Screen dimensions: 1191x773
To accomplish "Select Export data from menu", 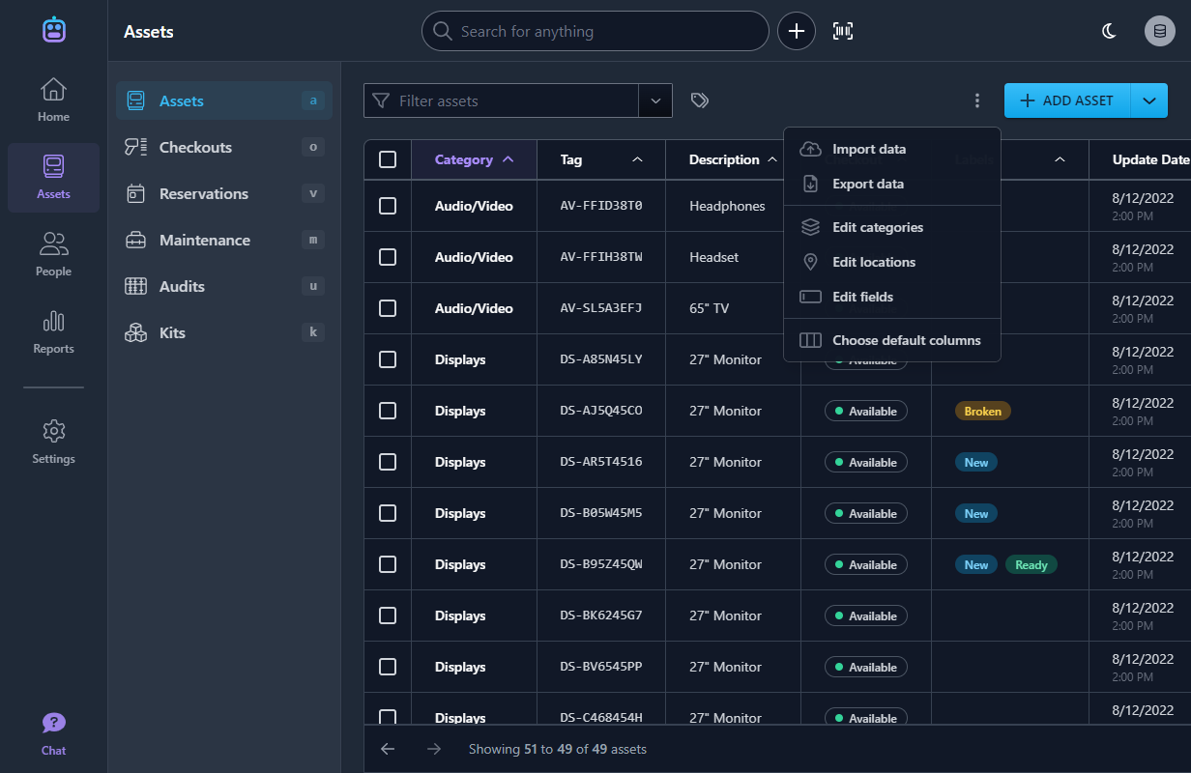I will coord(891,184).
